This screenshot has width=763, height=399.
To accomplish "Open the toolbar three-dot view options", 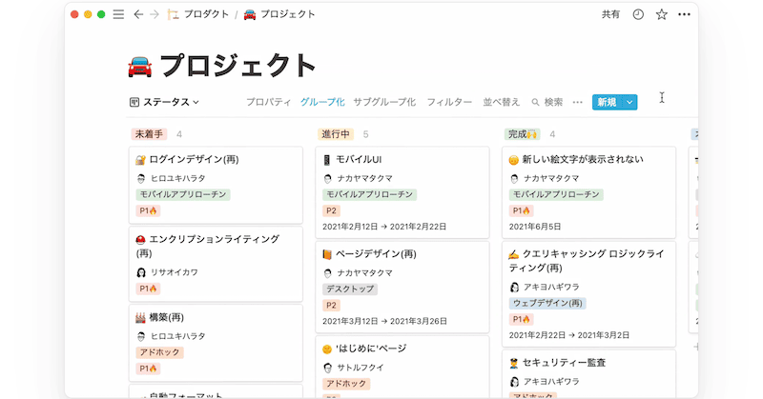I will [x=577, y=102].
